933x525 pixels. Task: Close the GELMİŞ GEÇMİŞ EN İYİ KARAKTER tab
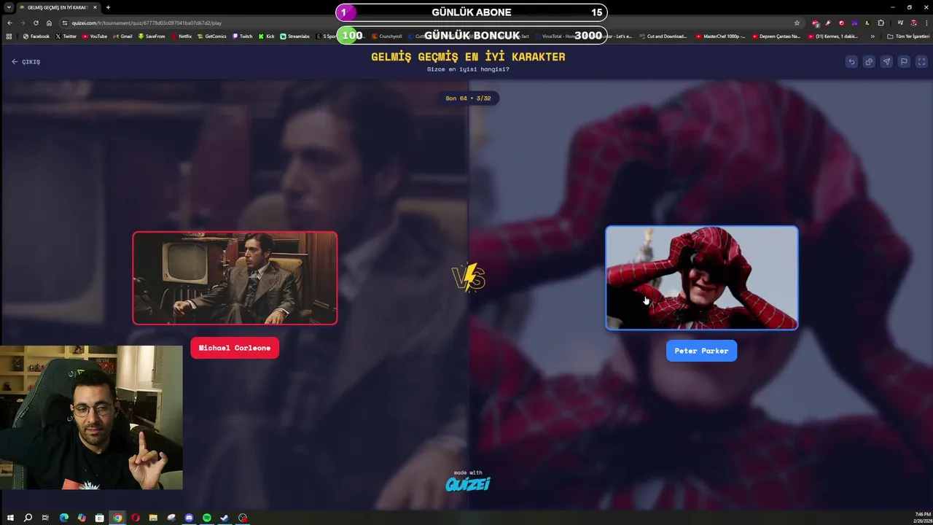coord(95,7)
